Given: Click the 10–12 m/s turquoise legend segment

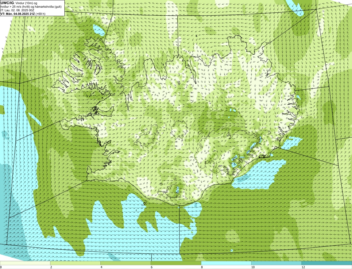Looking at the screenshot, I should tap(276, 263).
